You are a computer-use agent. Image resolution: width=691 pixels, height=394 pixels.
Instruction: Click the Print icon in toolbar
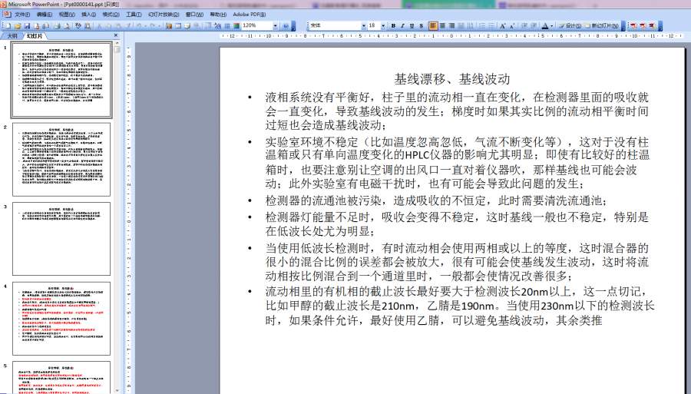pos(57,26)
